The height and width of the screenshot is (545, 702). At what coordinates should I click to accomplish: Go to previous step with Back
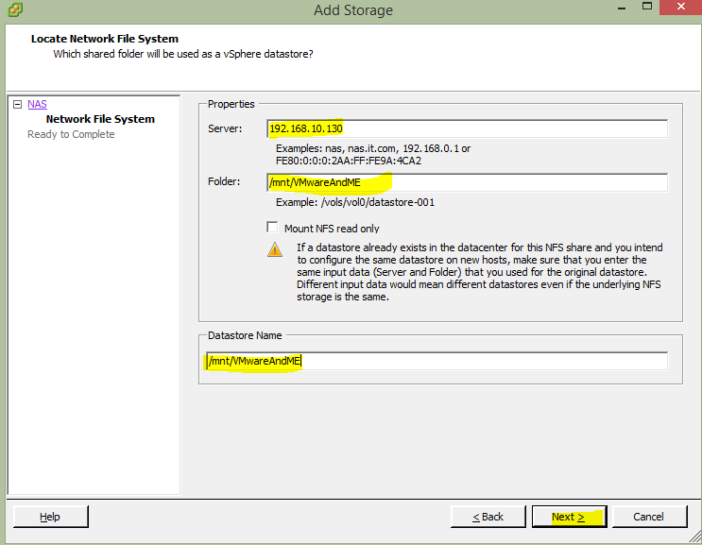point(488,517)
